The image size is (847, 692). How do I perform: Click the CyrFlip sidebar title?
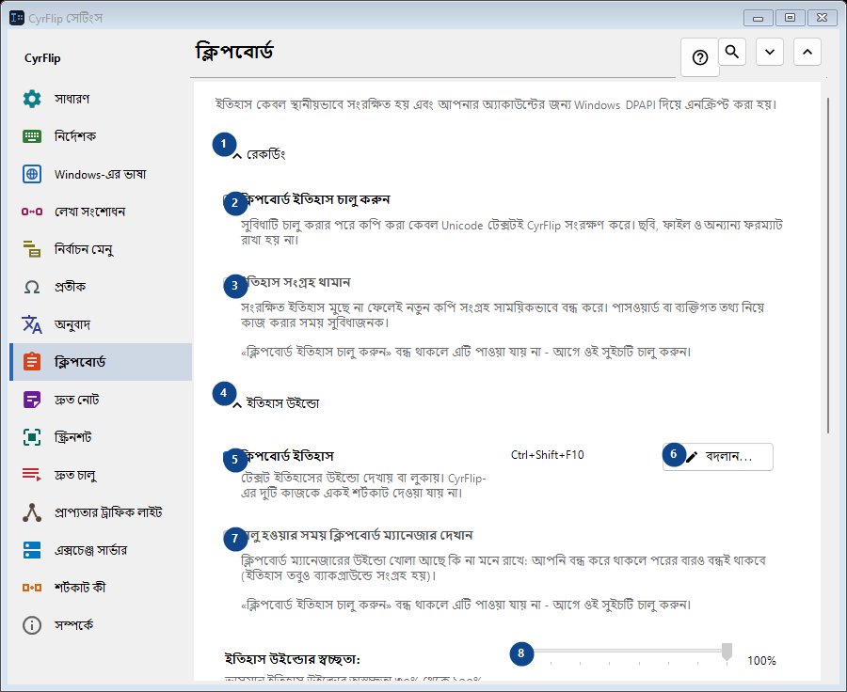[x=42, y=58]
